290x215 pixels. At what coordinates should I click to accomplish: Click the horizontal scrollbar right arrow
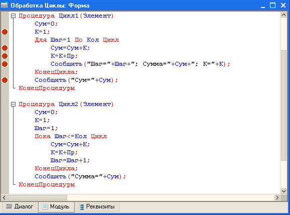click(x=277, y=197)
